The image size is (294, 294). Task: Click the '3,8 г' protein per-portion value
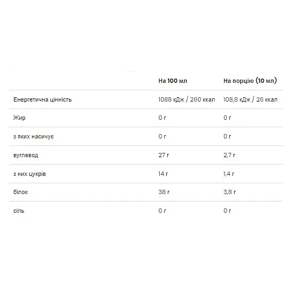point(230,192)
